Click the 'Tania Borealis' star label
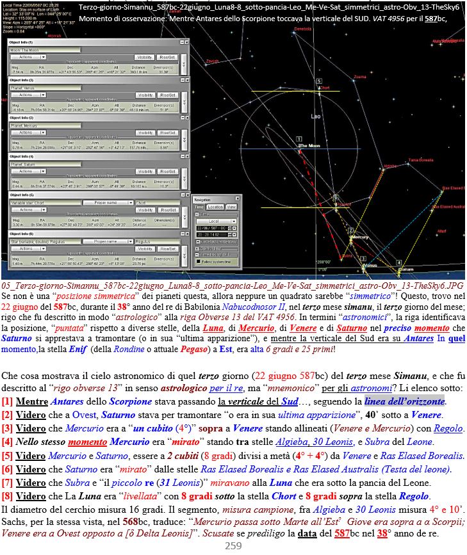Viewport: 467px width, 555px height. (421, 160)
